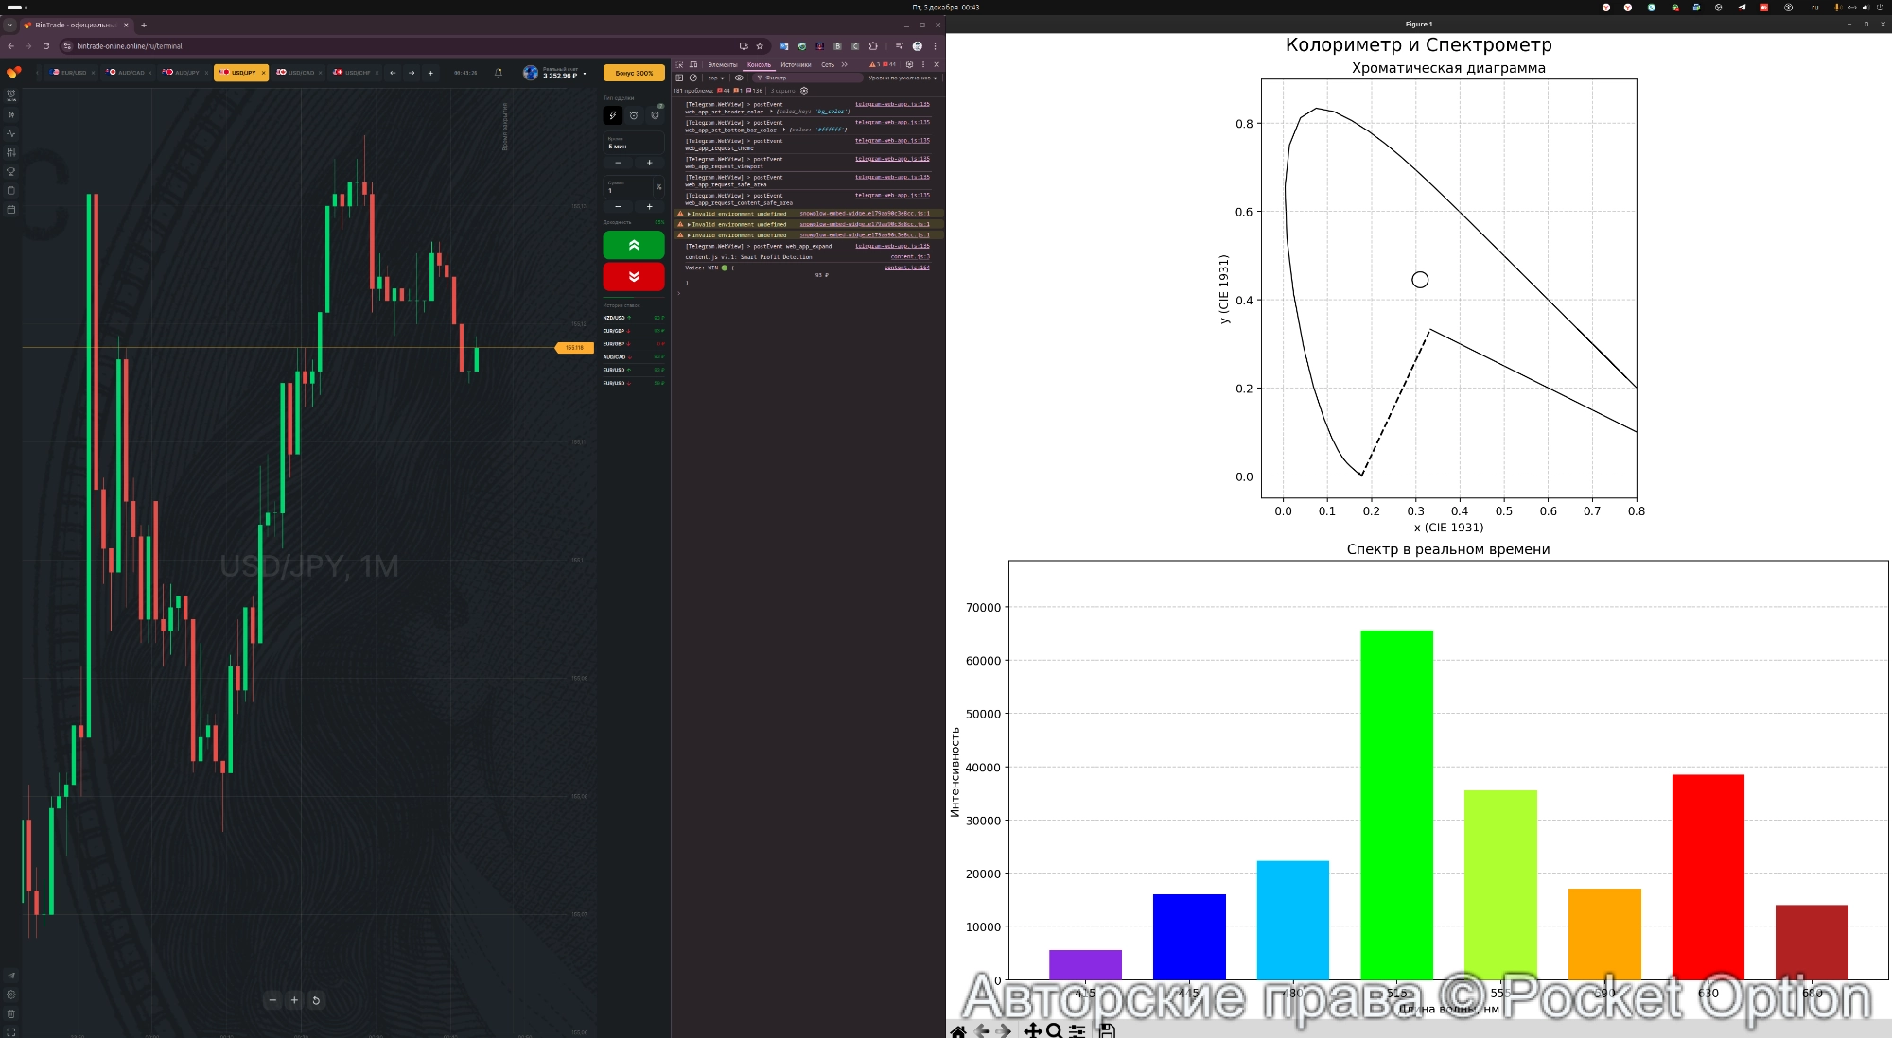Click the matplotlib pan/move tool
This screenshot has width=1892, height=1038.
1032,1030
